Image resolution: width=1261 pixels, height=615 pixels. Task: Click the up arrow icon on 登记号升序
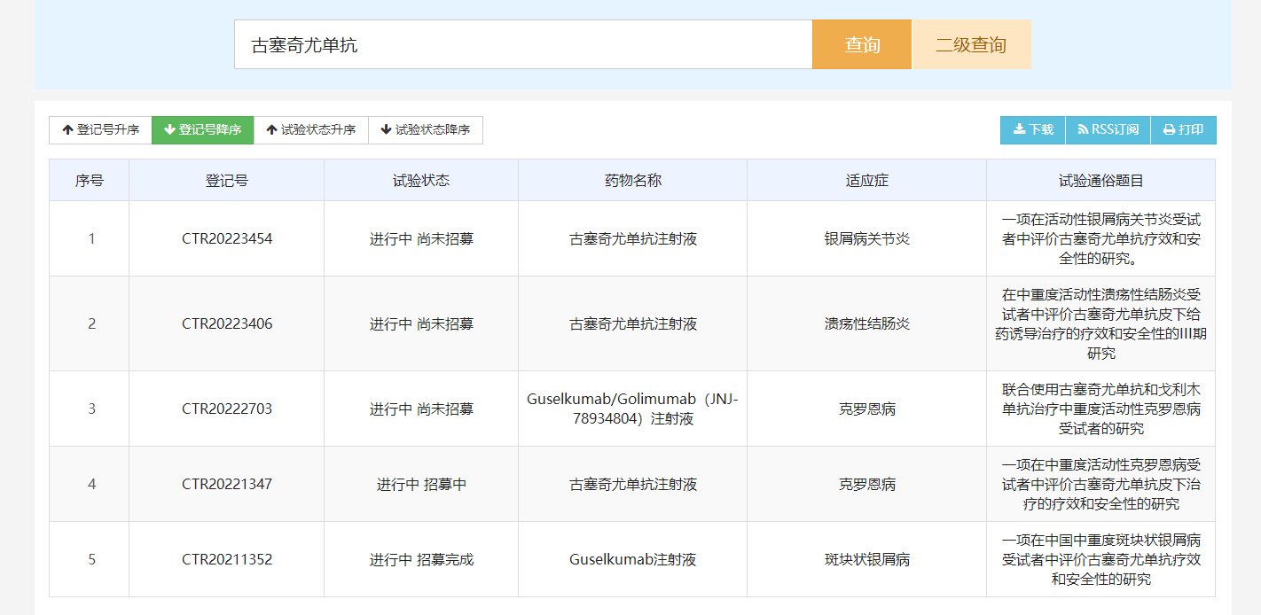(x=67, y=130)
